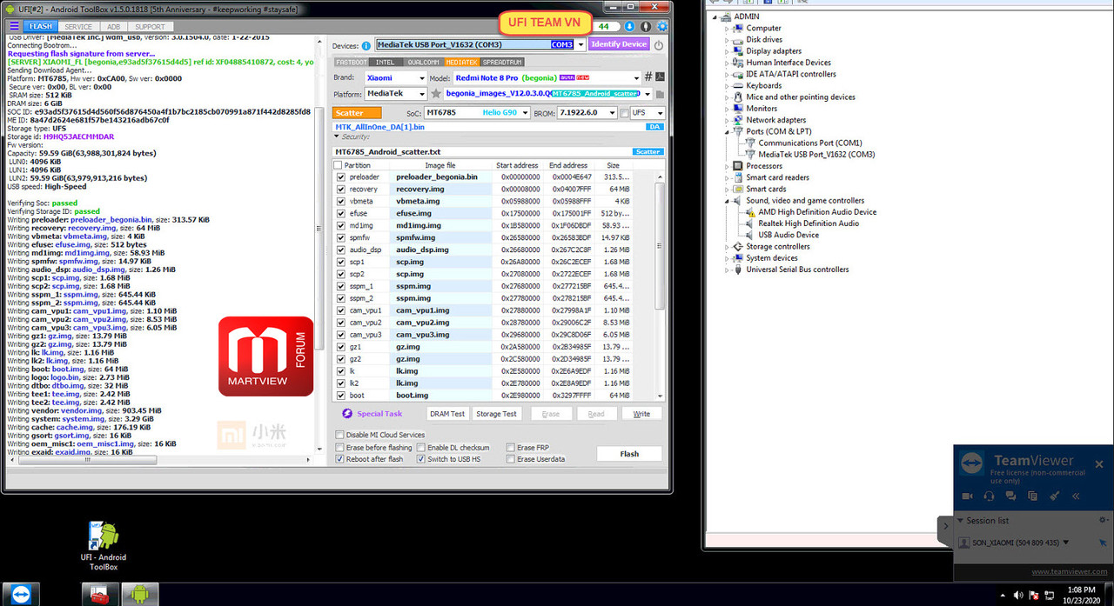Click the Android robot taskbar icon

pyautogui.click(x=139, y=594)
